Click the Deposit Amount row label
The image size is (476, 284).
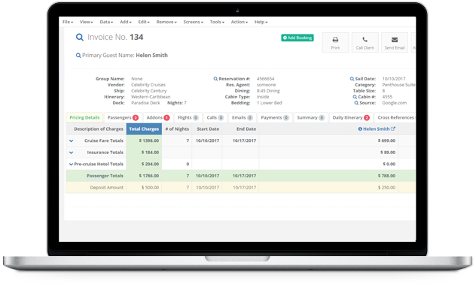(x=106, y=188)
